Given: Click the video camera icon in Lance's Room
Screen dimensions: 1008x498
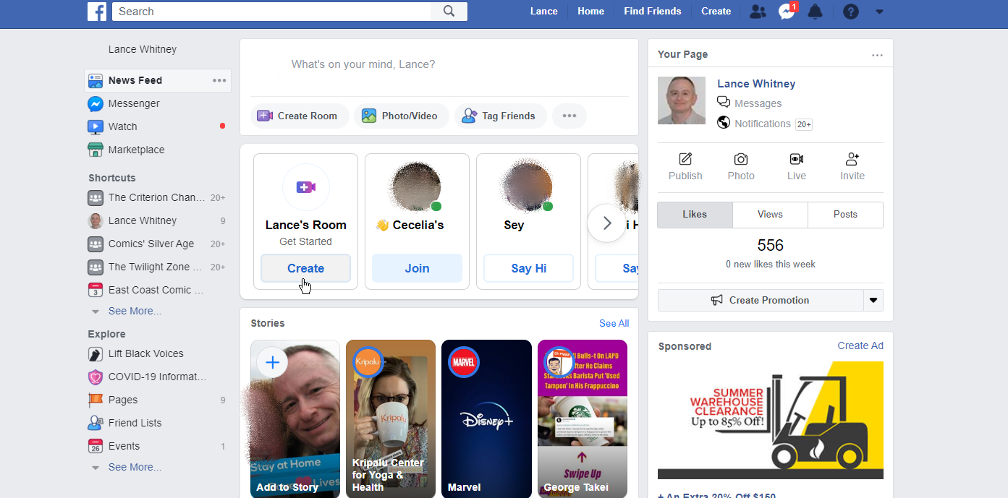Looking at the screenshot, I should pyautogui.click(x=305, y=187).
